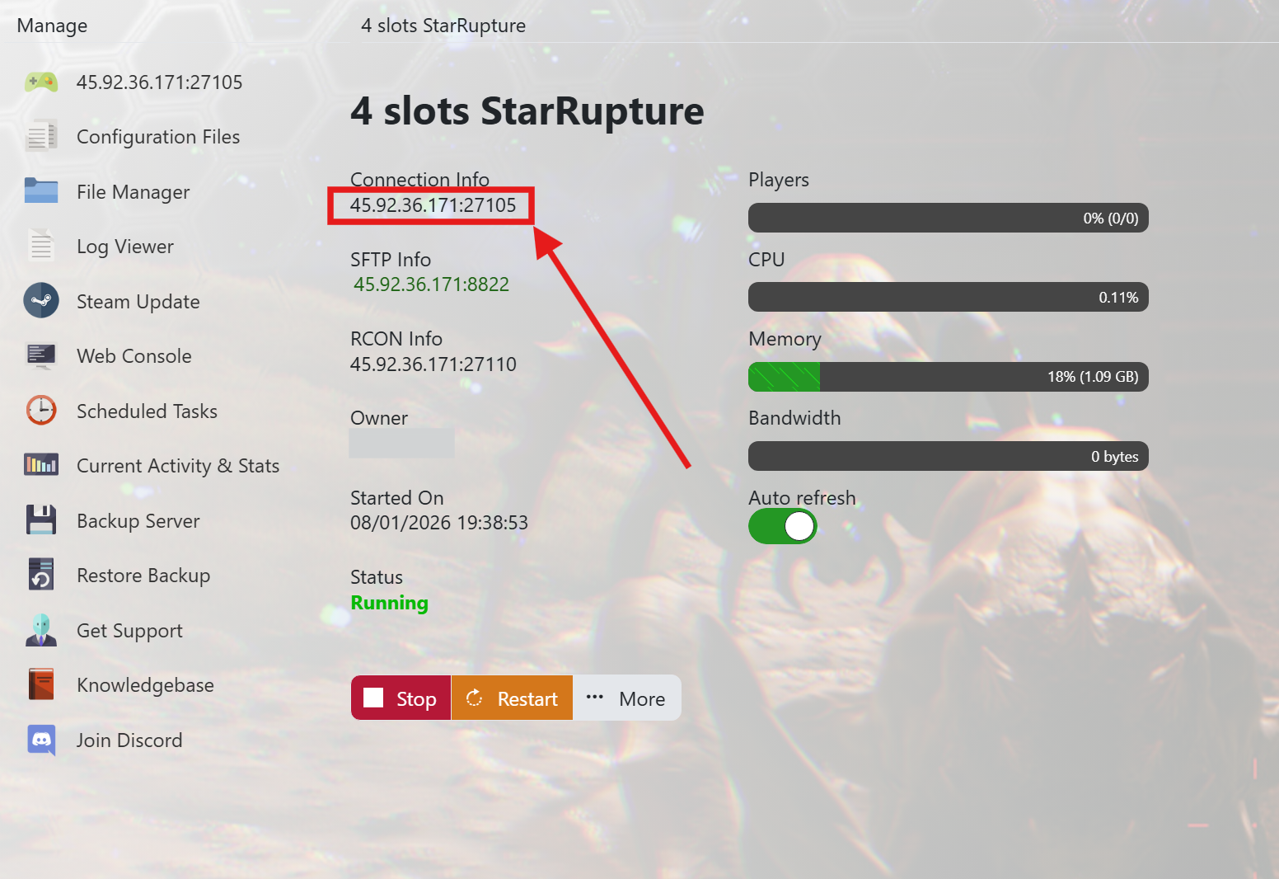Open the Restore Backup menu entry
This screenshot has width=1279, height=879.
point(143,576)
